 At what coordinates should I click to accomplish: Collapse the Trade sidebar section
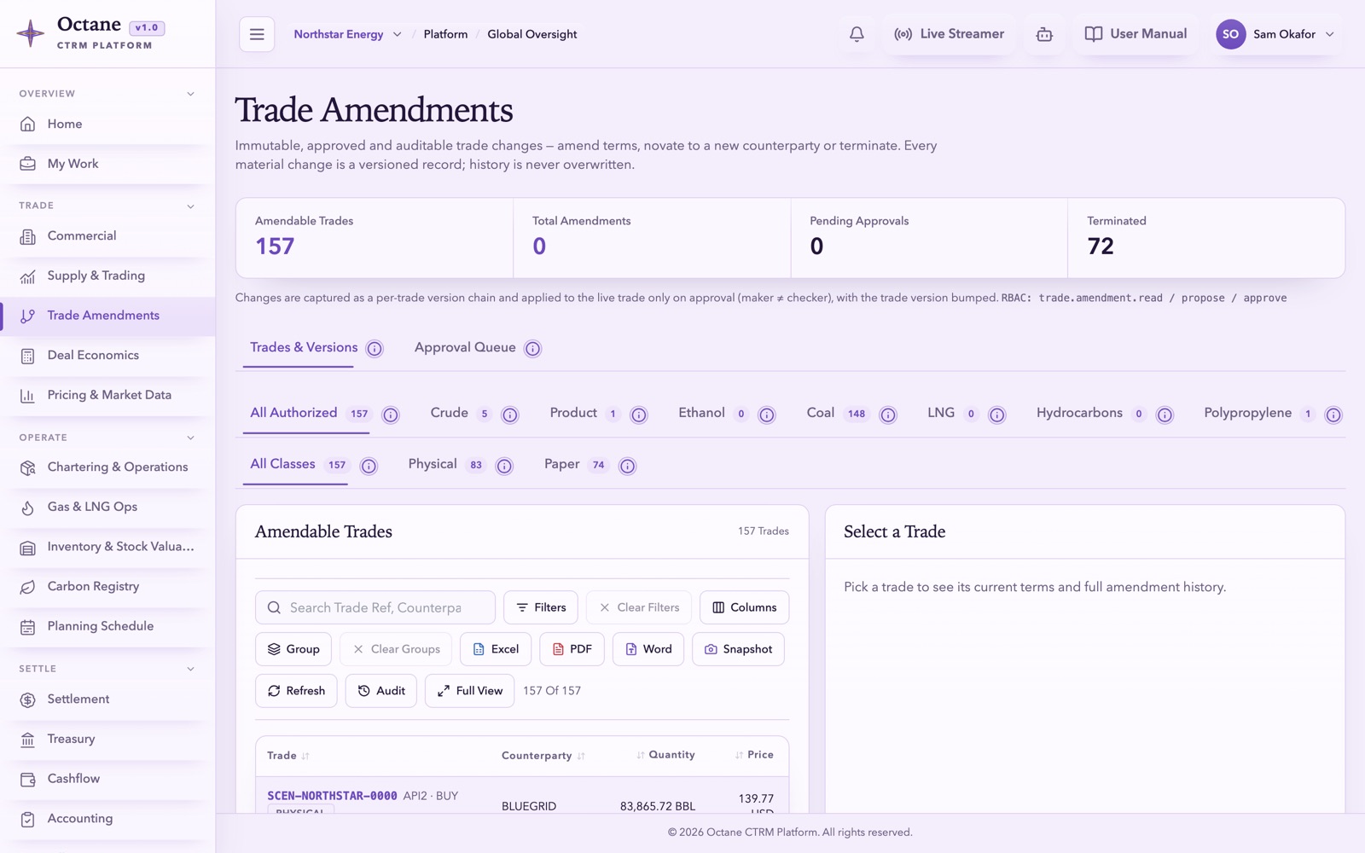pyautogui.click(x=190, y=206)
